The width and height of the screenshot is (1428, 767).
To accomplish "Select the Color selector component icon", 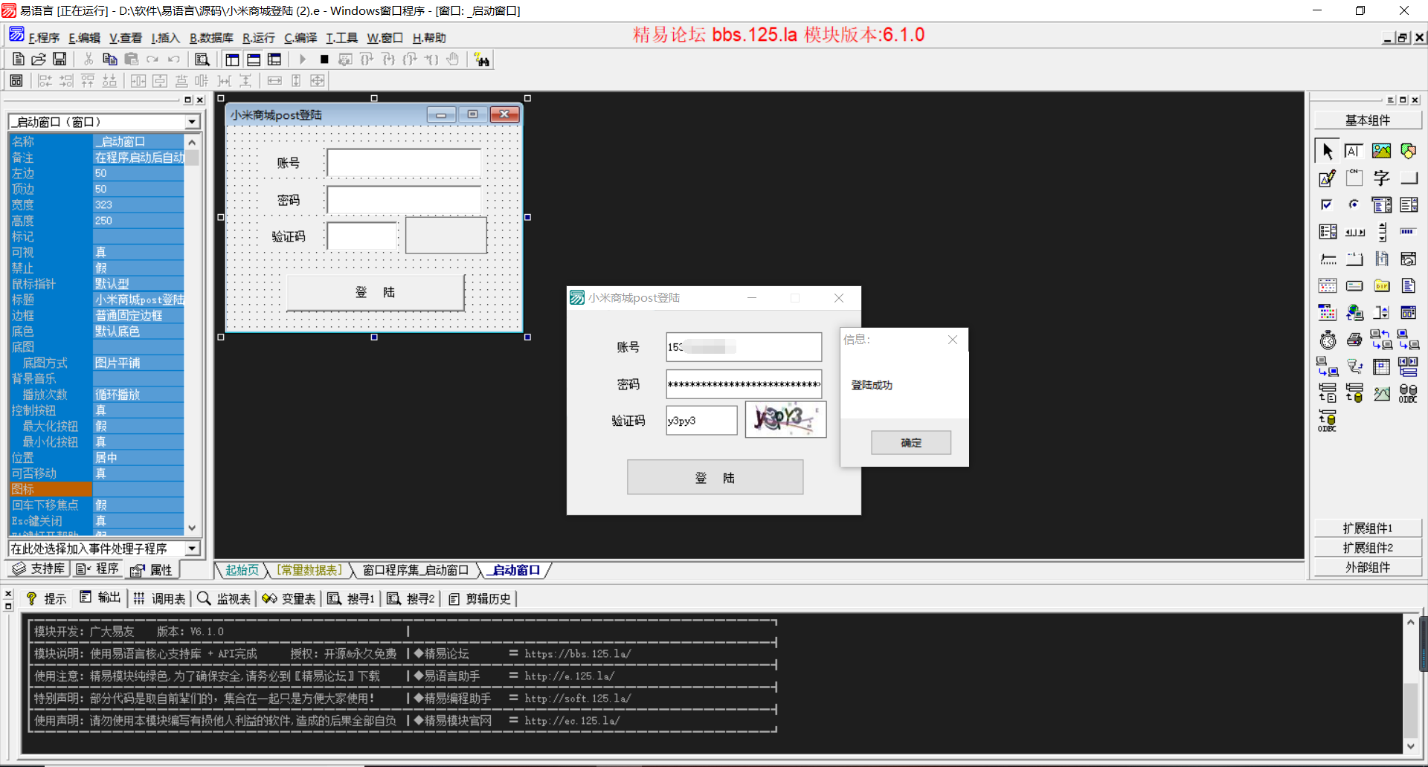I will (1328, 313).
